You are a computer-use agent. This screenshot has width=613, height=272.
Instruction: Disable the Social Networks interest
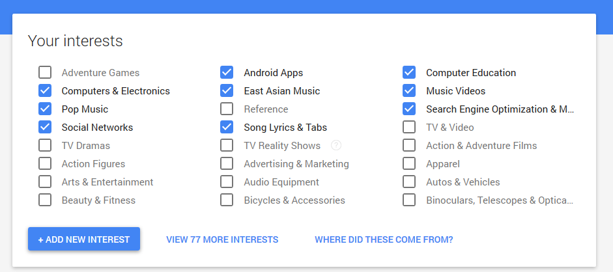click(45, 128)
